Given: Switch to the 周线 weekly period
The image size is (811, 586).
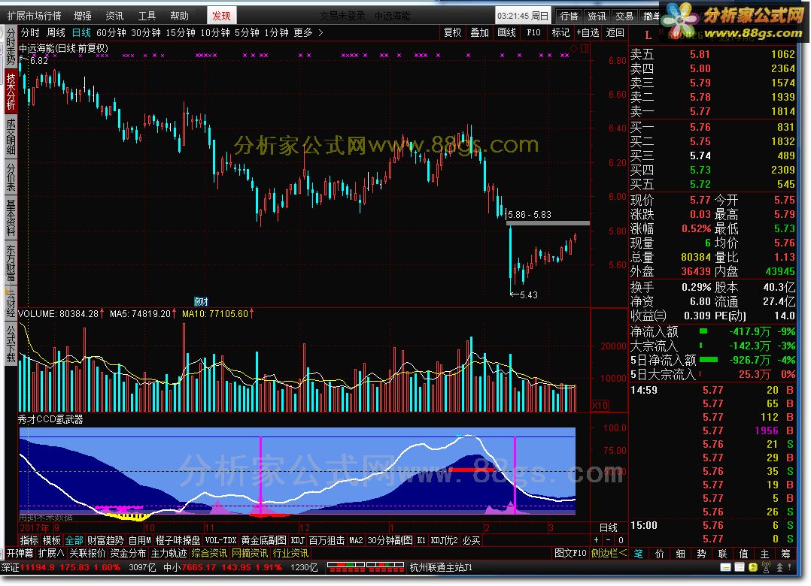Looking at the screenshot, I should click(x=56, y=32).
